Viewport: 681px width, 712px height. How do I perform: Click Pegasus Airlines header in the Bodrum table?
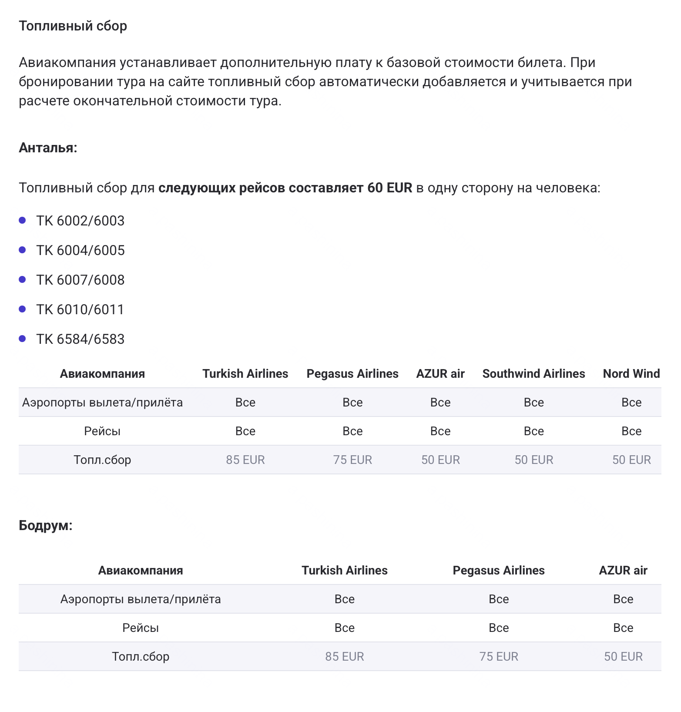click(x=499, y=571)
